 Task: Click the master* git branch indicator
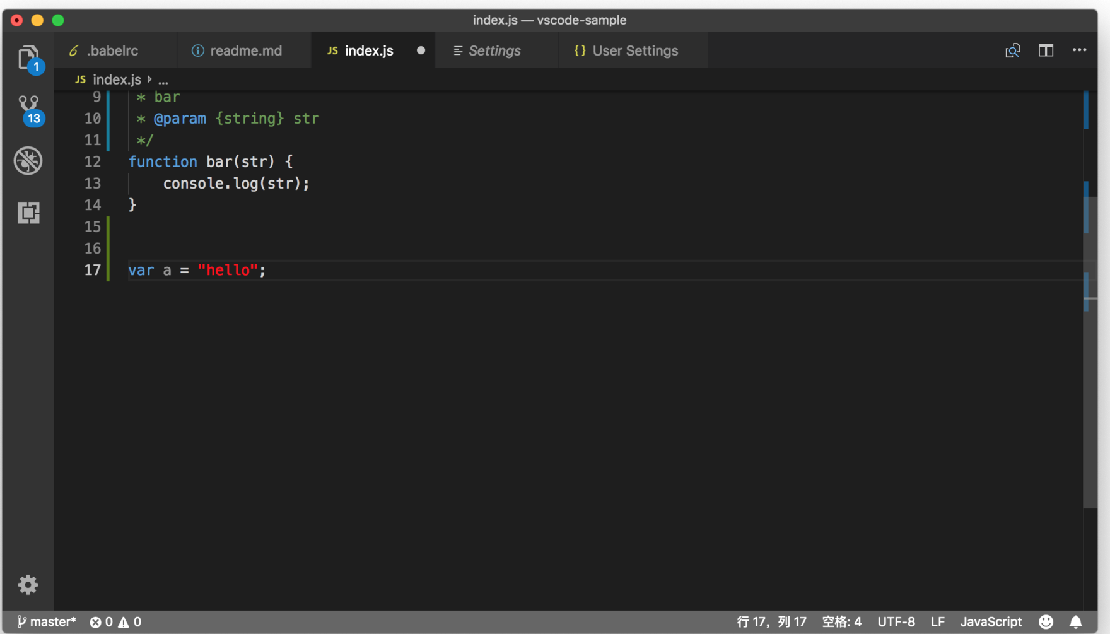[47, 622]
